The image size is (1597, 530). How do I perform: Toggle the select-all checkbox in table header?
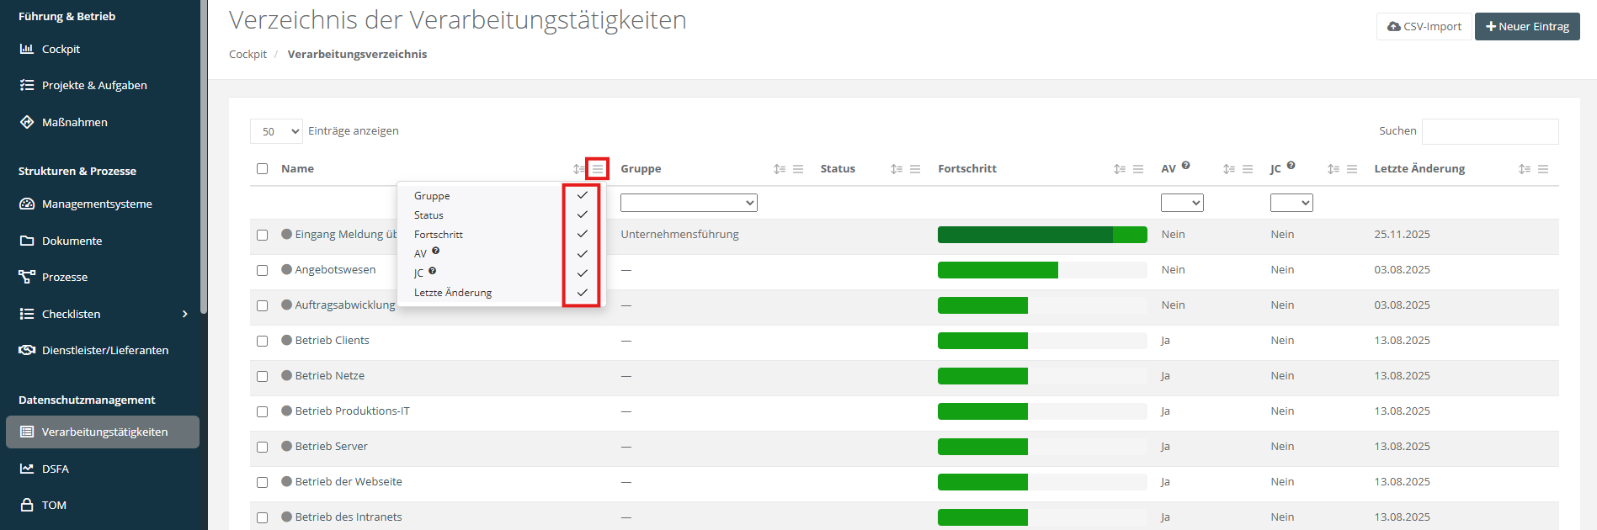point(263,169)
